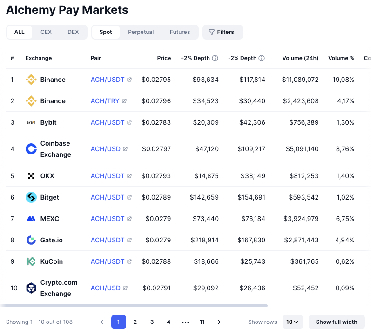
Task: Click the Gate.io logo icon
Action: 31,240
